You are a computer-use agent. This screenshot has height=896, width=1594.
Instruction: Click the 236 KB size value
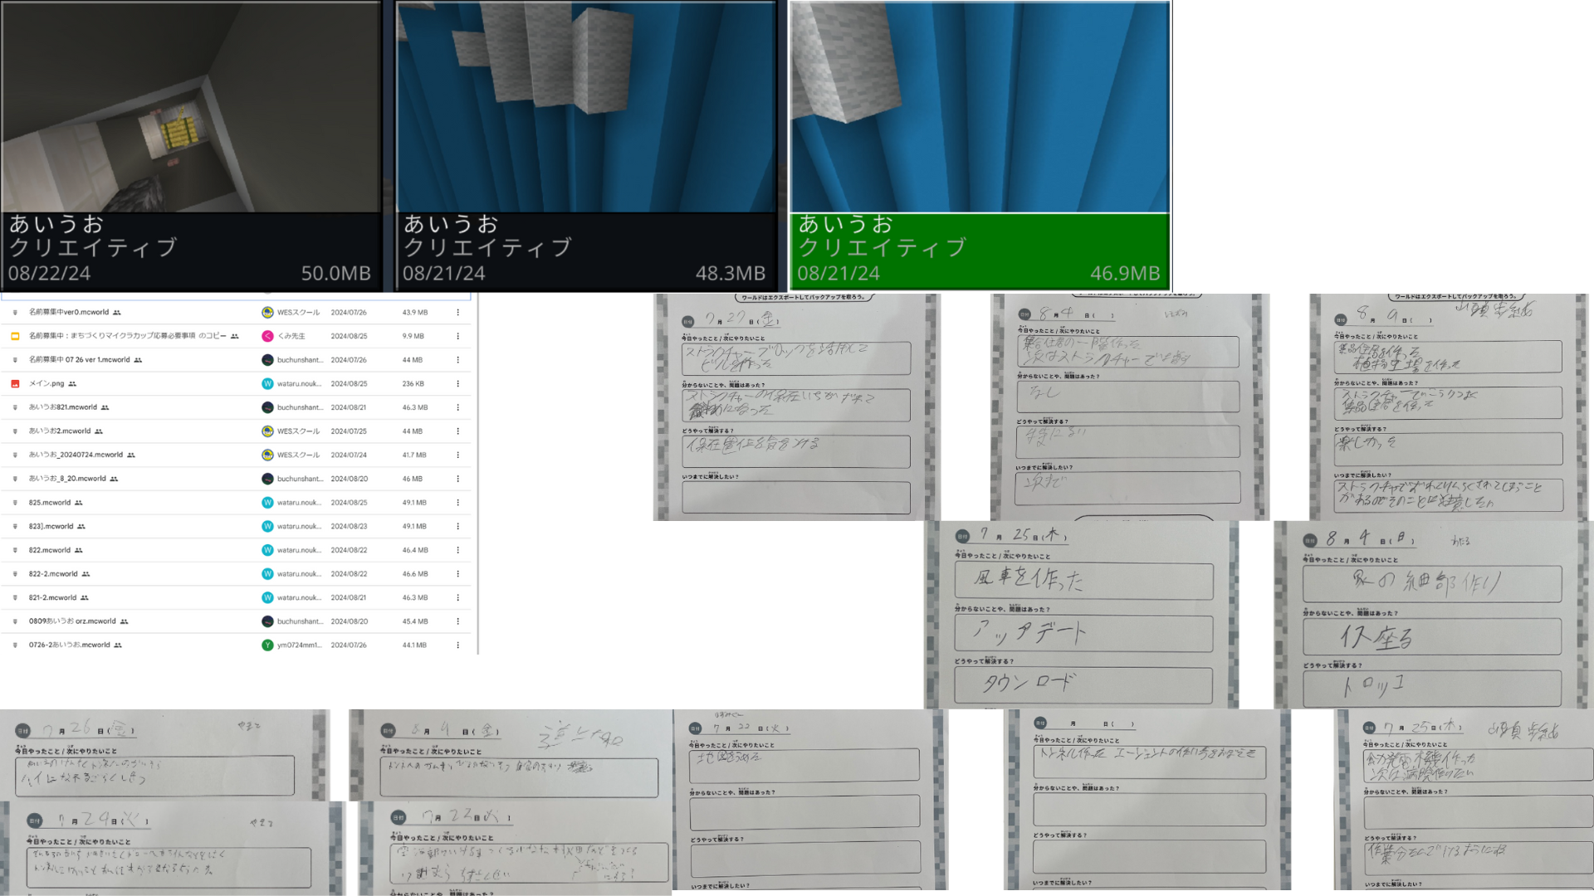coord(413,384)
